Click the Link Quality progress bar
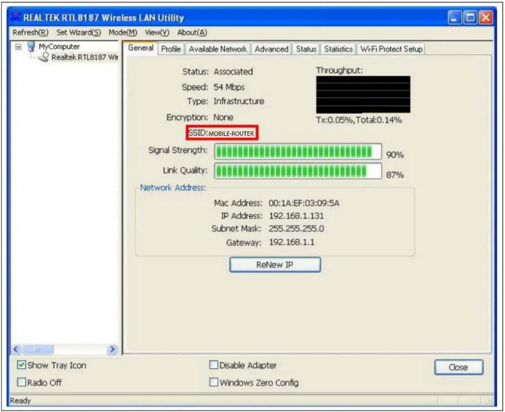This screenshot has height=412, width=505. [x=298, y=171]
